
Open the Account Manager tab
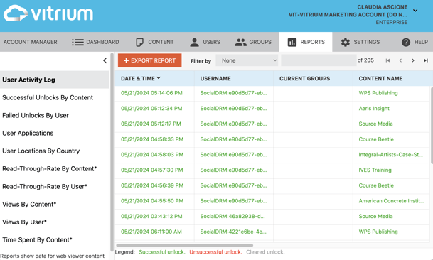(31, 42)
